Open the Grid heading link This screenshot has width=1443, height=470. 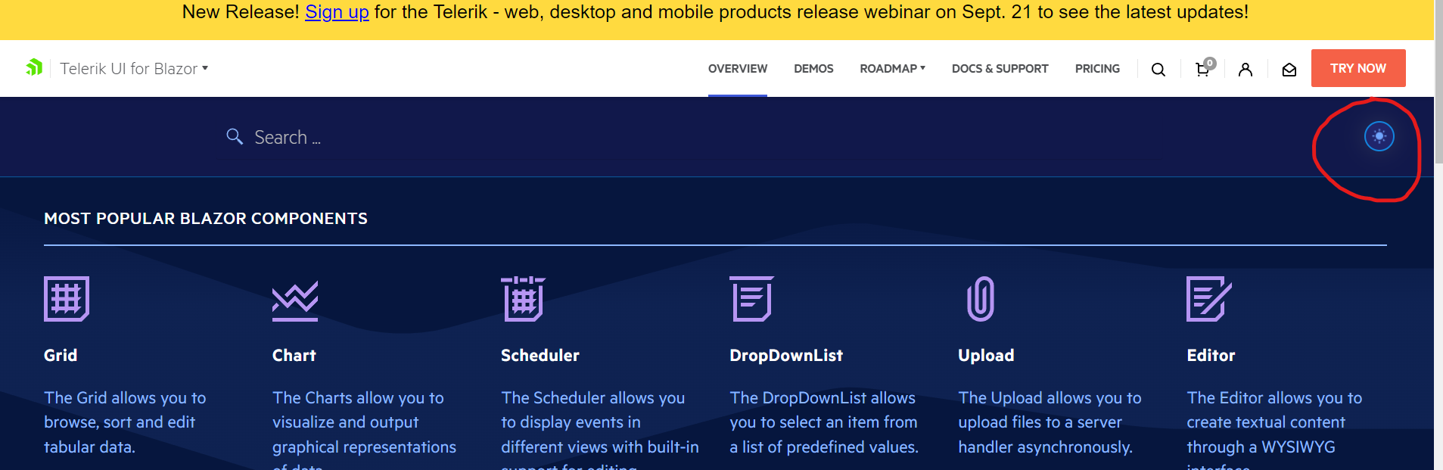tap(61, 355)
